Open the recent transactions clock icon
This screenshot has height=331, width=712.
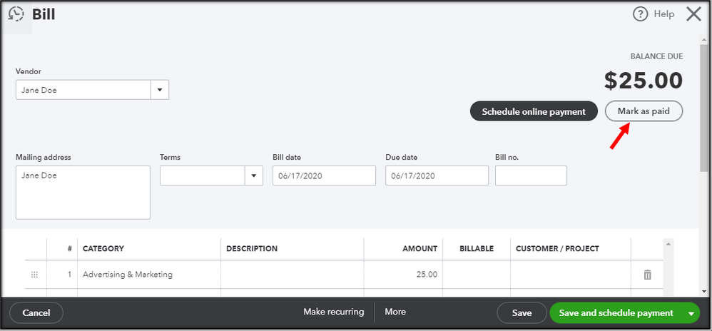16,14
